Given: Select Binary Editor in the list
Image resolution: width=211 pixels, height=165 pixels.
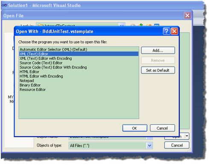Looking at the screenshot, I should pyautogui.click(x=79, y=85).
